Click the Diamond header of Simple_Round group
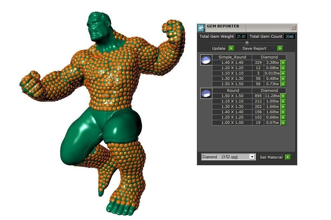 click(x=269, y=57)
